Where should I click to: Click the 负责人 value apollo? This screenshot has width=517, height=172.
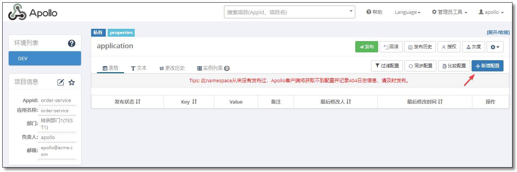coord(48,137)
